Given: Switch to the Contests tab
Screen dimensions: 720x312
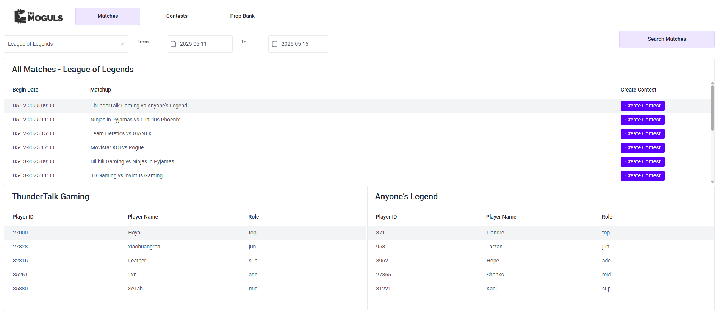Looking at the screenshot, I should (x=177, y=16).
